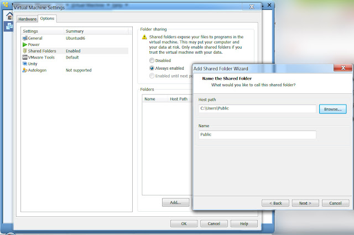Select the VMware Tools settings row
Screen dimensions: 354x235
click(75, 58)
